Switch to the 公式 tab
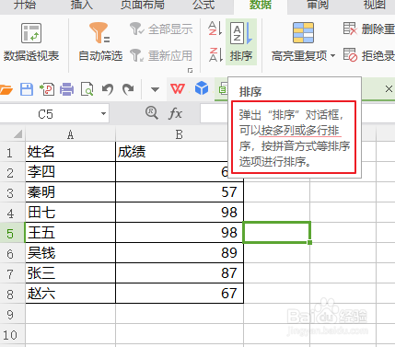Screen dimensions: 395x347 203,5
